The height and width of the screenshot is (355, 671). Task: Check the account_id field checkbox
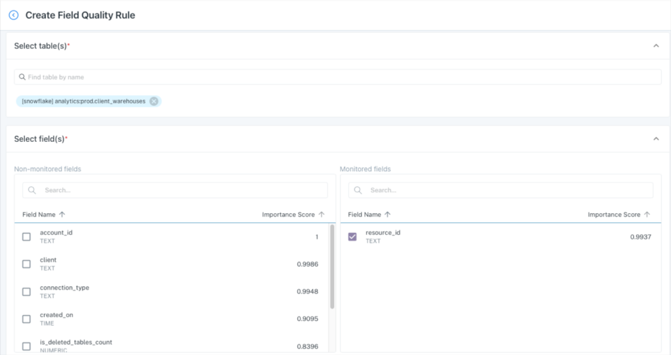pos(26,237)
